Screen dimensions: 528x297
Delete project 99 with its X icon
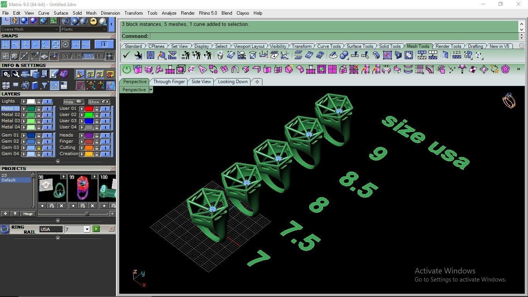coord(92,206)
